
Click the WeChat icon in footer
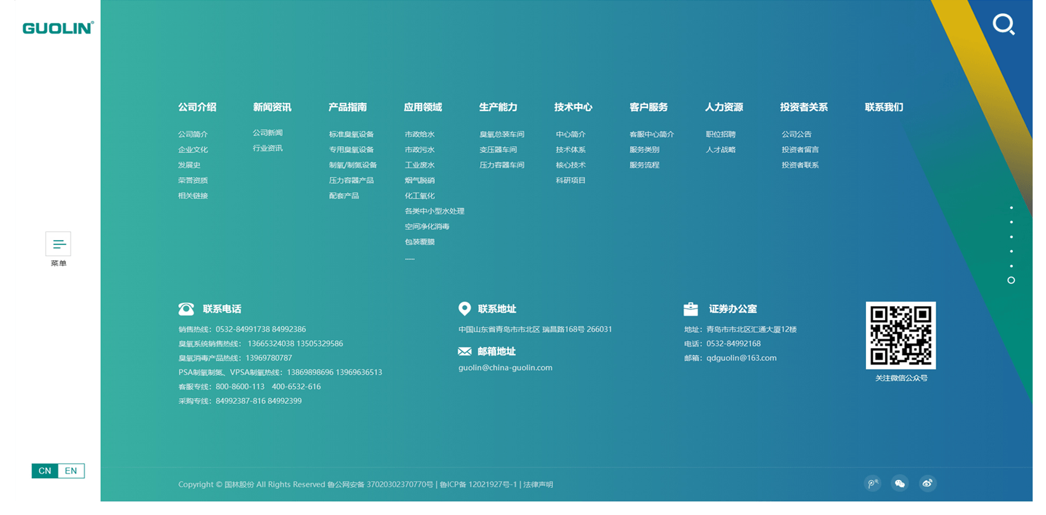point(900,484)
